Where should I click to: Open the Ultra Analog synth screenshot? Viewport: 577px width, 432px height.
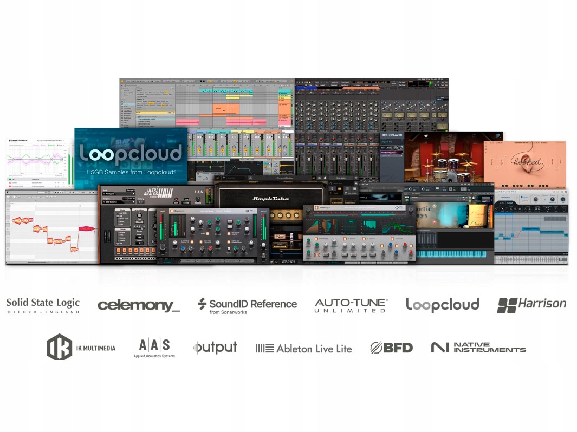(x=127, y=224)
